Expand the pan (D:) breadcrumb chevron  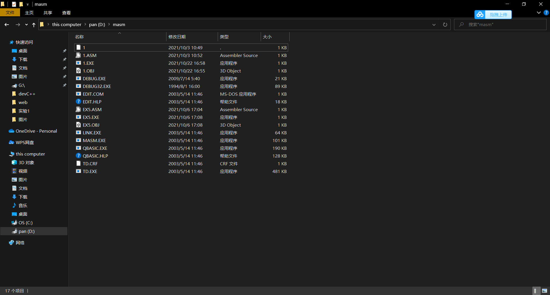109,24
